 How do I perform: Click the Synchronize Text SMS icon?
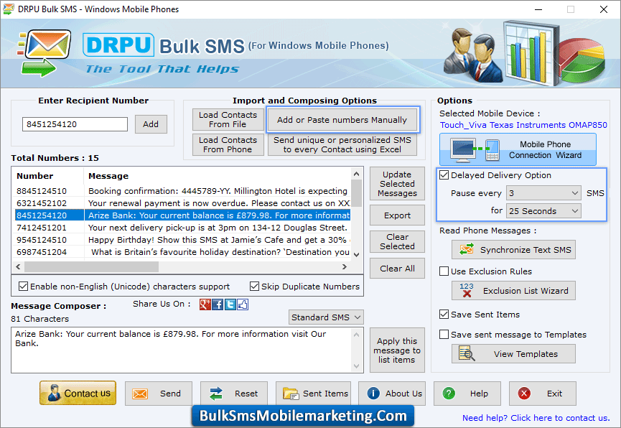pos(467,249)
